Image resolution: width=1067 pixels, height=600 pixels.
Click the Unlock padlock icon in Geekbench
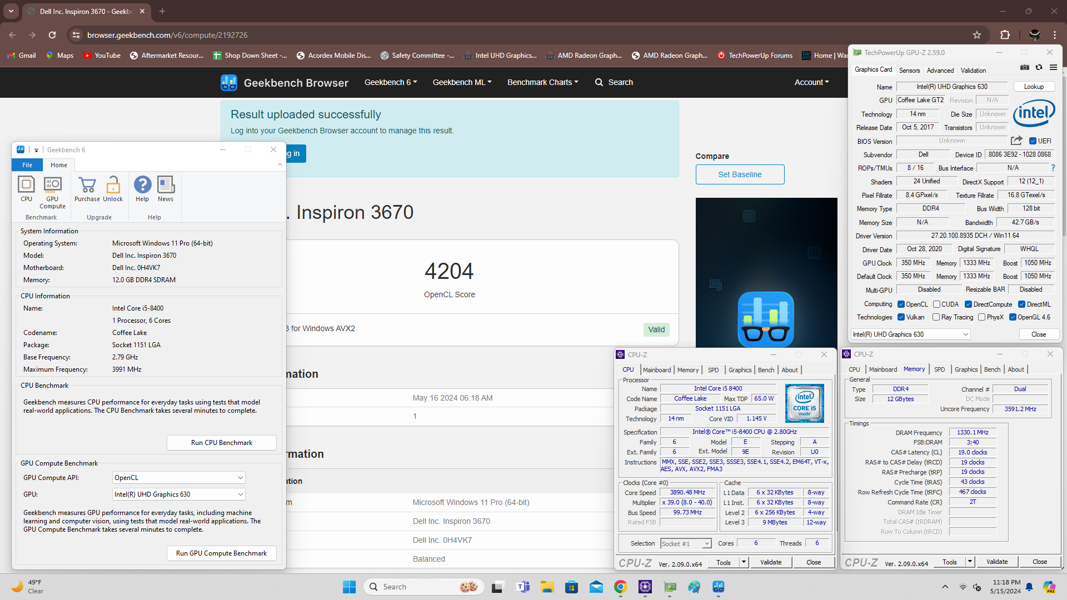coord(113,189)
